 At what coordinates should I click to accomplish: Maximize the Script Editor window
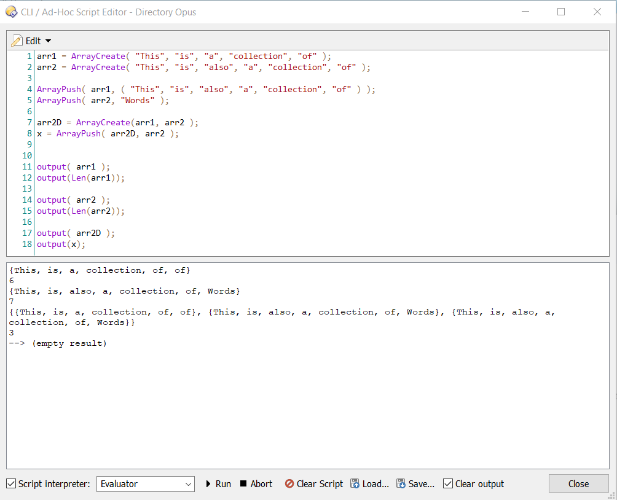(561, 12)
